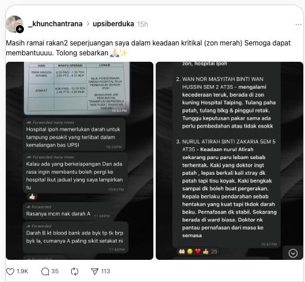This screenshot has width=305, height=282.
Task: View the 1.9K likes count
Action: pos(22,272)
